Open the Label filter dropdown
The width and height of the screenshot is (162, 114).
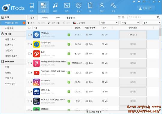click(130, 22)
